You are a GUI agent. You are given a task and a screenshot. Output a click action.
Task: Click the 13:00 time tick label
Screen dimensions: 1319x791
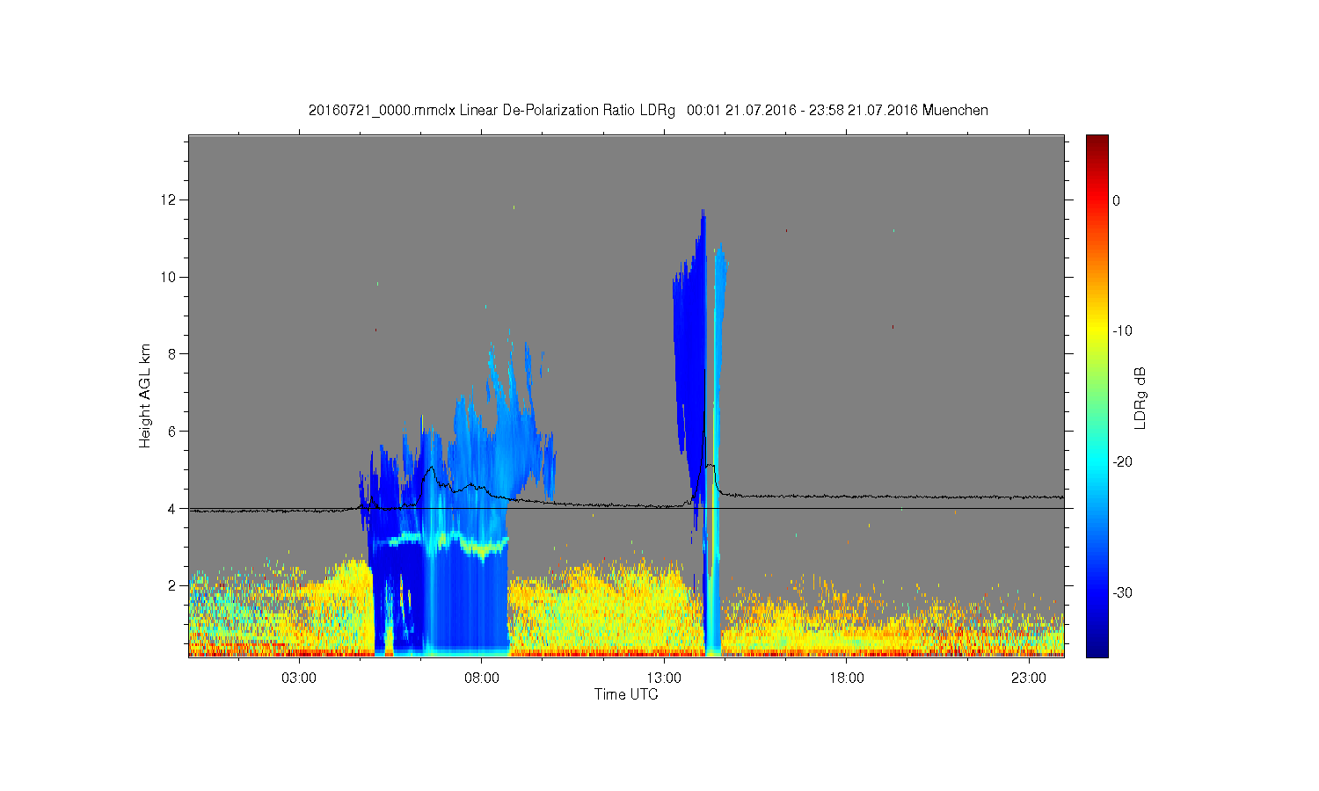(664, 678)
